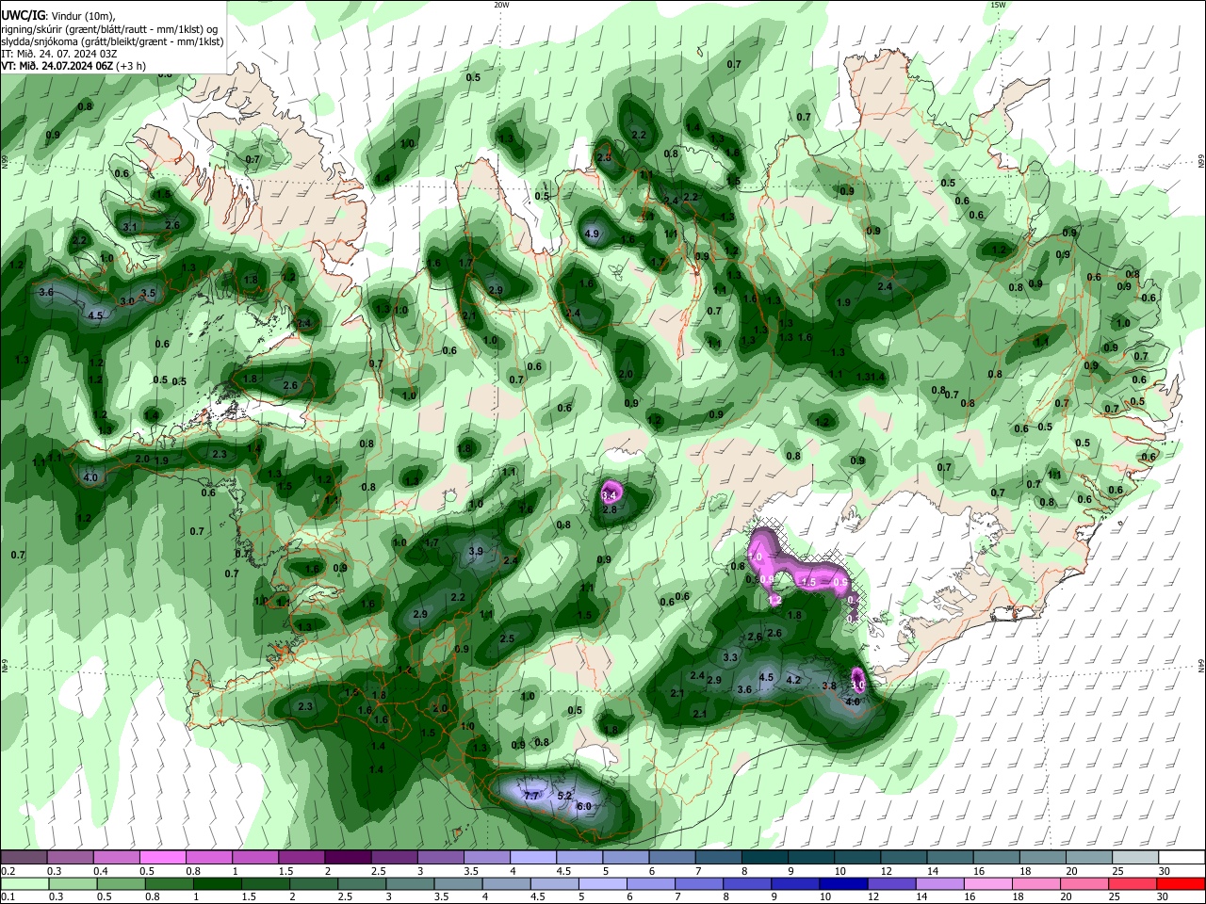
Task: Select the 4.9 precipitation value in the north
Action: (x=593, y=234)
